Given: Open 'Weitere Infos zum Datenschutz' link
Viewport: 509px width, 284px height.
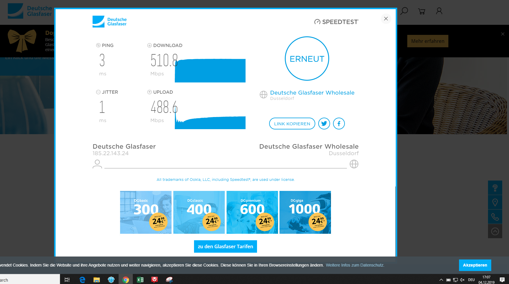Looking at the screenshot, I should point(355,265).
